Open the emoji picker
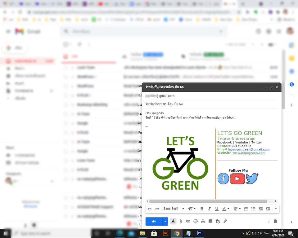Screen dimensions: 298x238 point(195,221)
